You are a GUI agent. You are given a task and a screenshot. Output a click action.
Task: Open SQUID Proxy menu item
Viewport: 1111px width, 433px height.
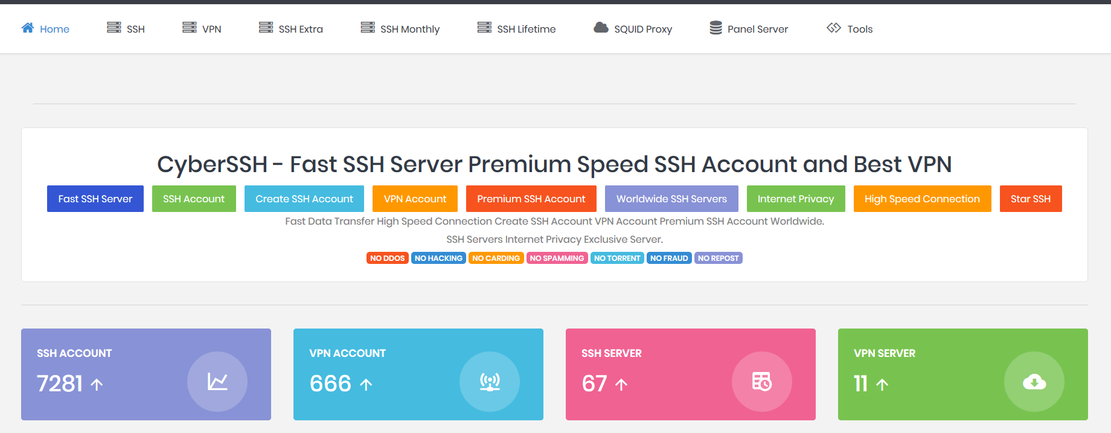(x=633, y=28)
